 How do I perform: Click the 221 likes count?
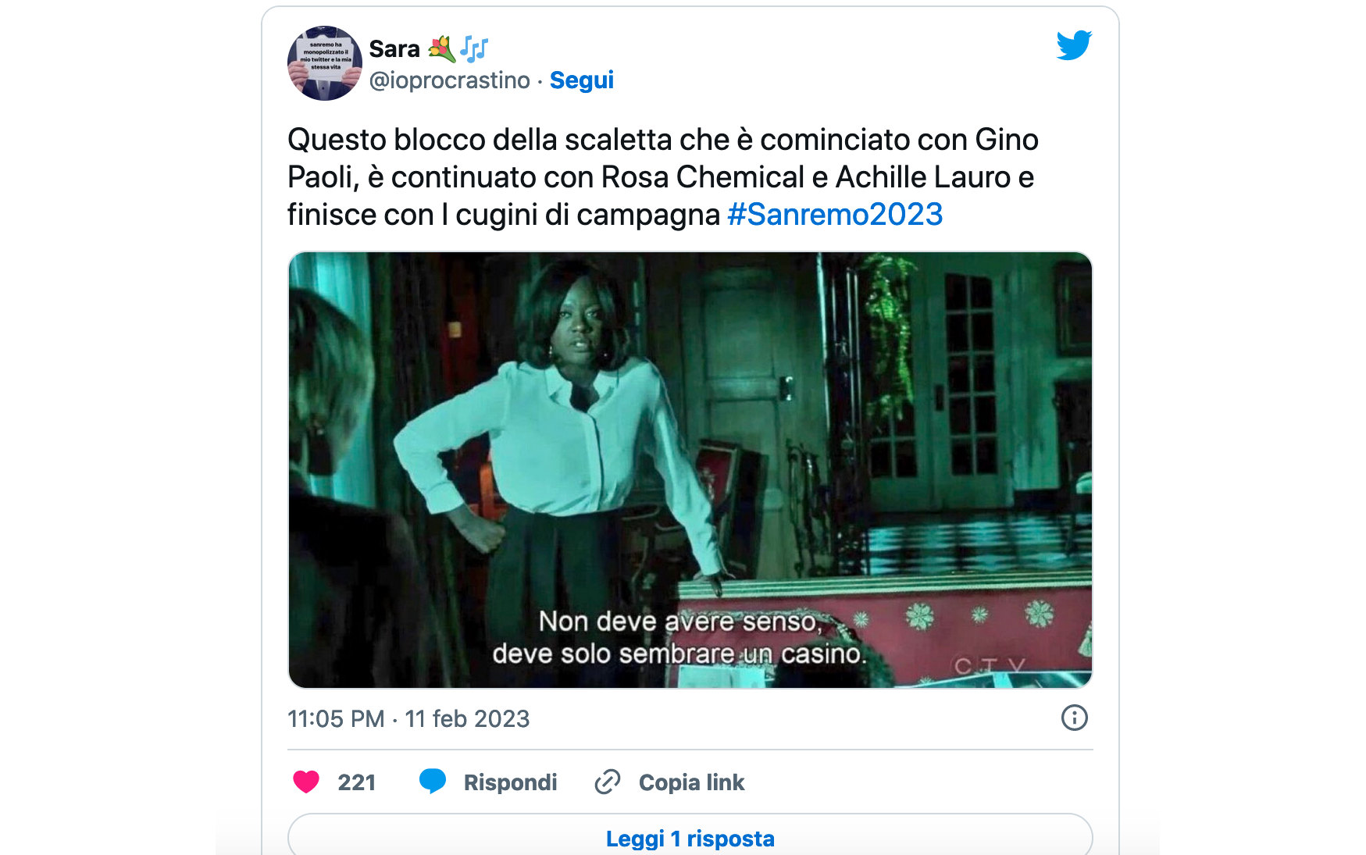tap(357, 782)
